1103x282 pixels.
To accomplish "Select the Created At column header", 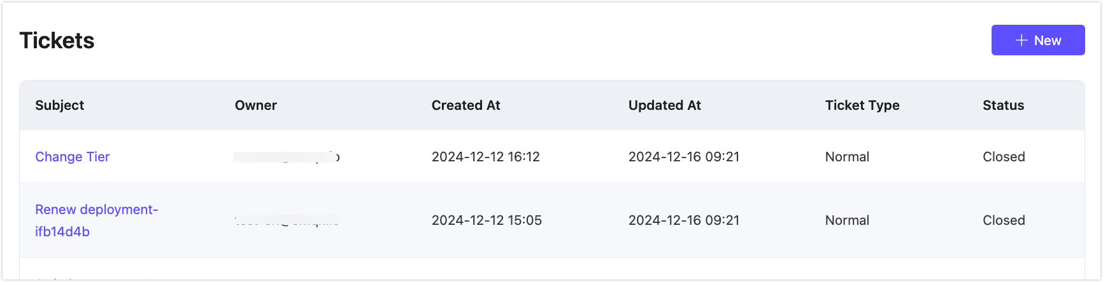I will [466, 105].
